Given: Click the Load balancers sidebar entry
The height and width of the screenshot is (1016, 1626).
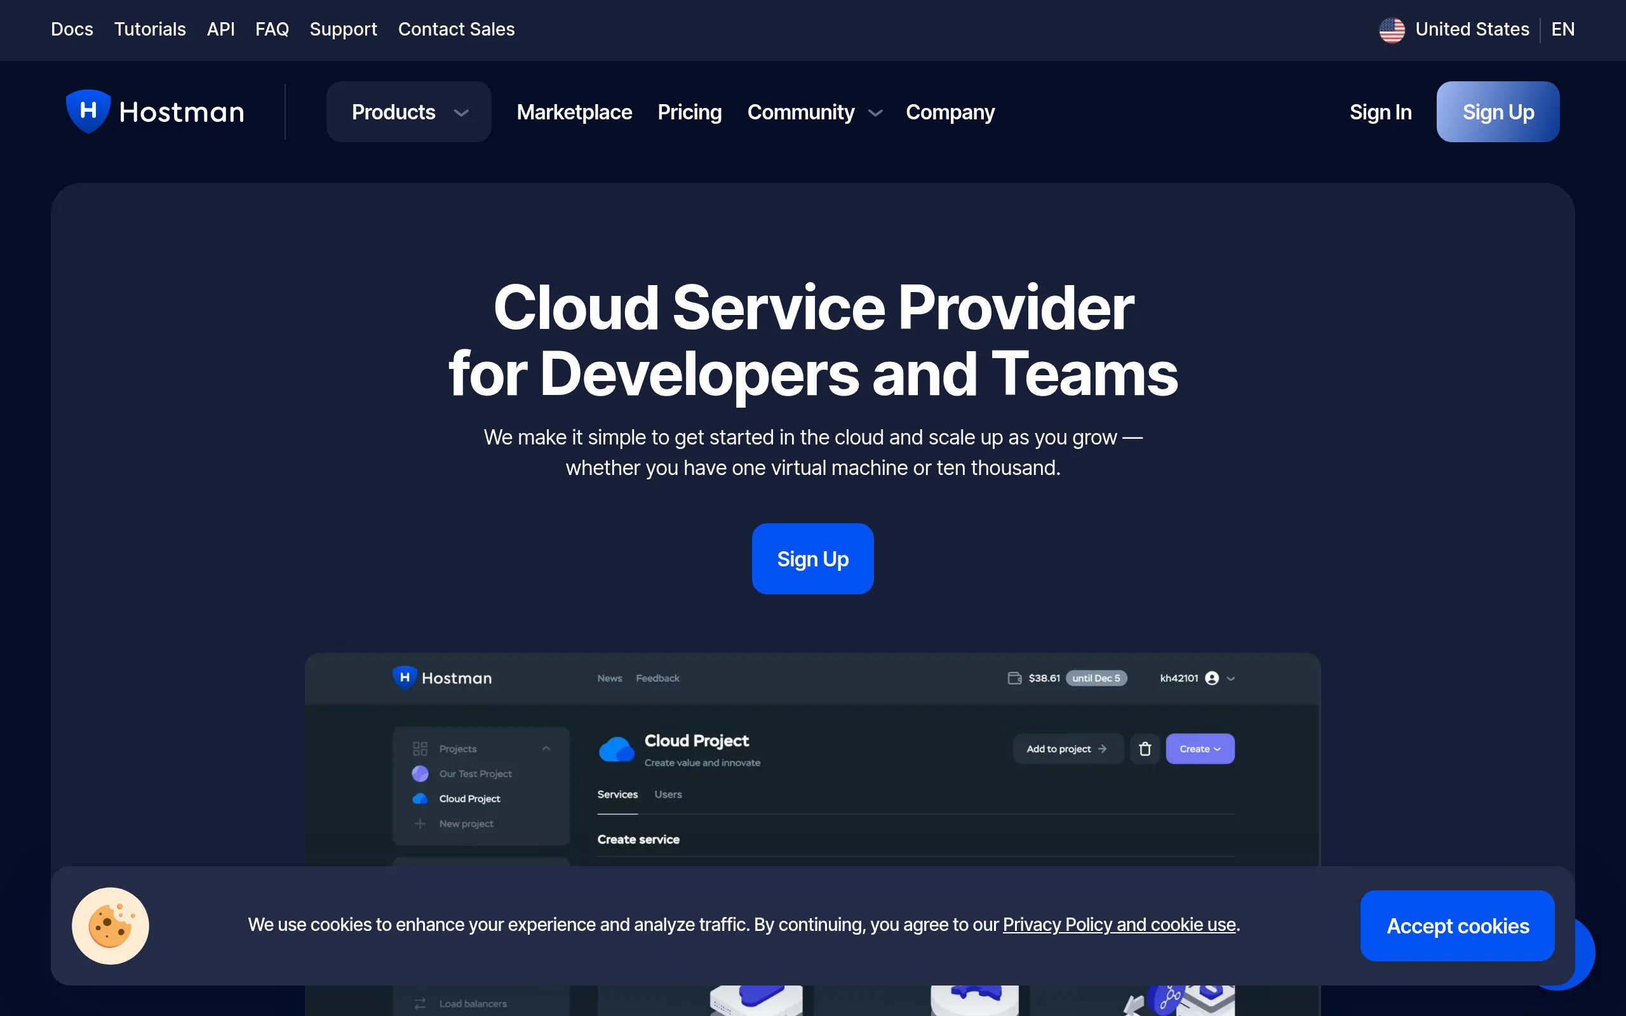Looking at the screenshot, I should pyautogui.click(x=473, y=1003).
